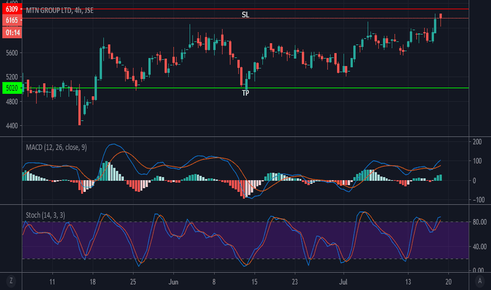This screenshot has width=491, height=290.
Task: Click the MACD -100 scale value
Action: click(478, 200)
